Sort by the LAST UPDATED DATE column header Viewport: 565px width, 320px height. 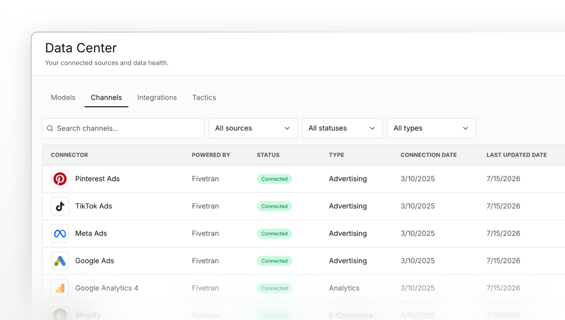click(x=516, y=155)
